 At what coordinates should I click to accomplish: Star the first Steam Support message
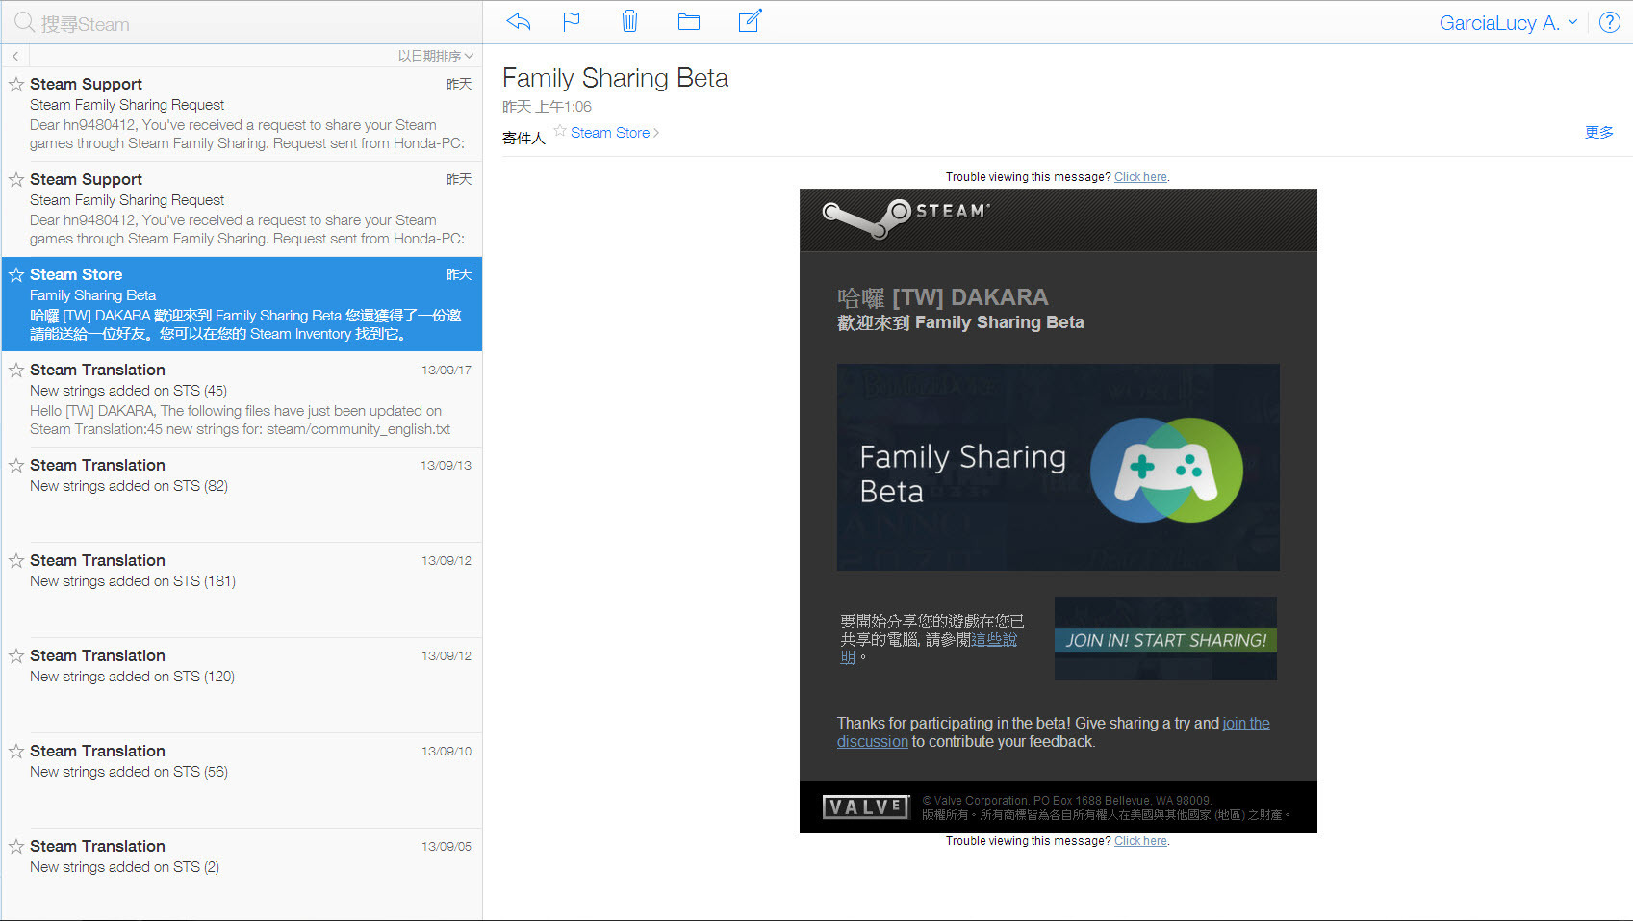16,84
